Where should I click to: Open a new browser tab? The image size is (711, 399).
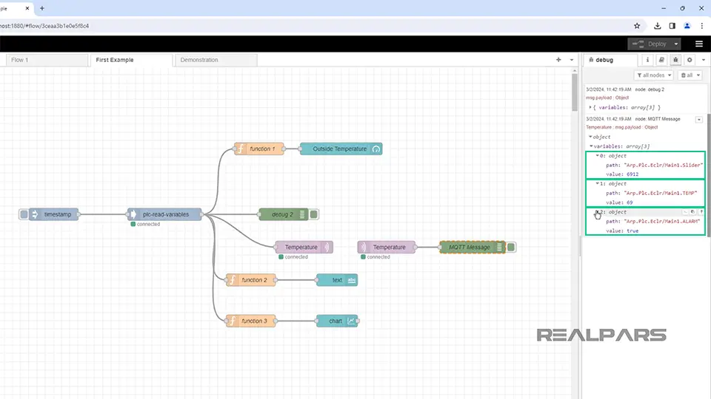coord(42,8)
